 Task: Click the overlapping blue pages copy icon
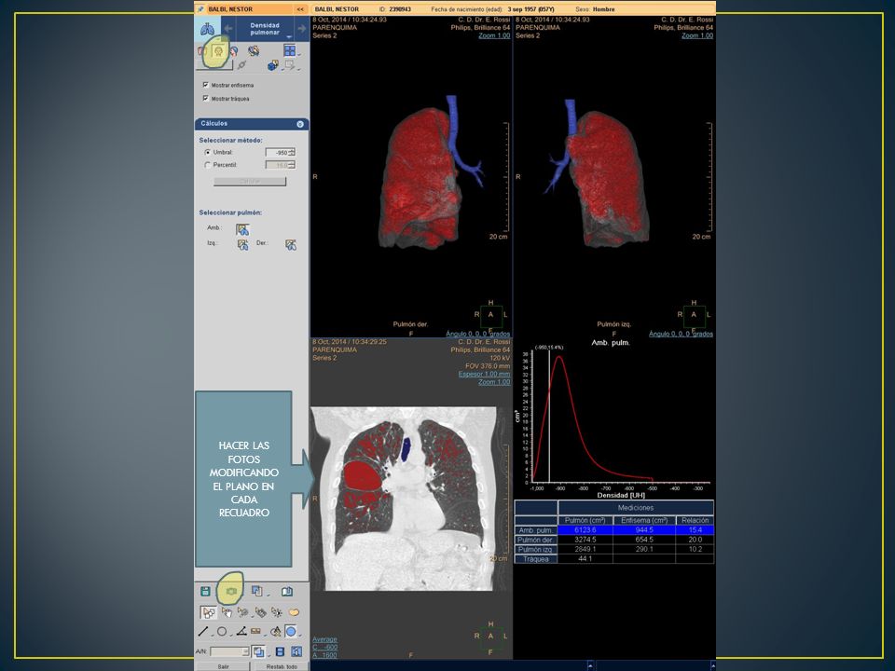[x=257, y=592]
